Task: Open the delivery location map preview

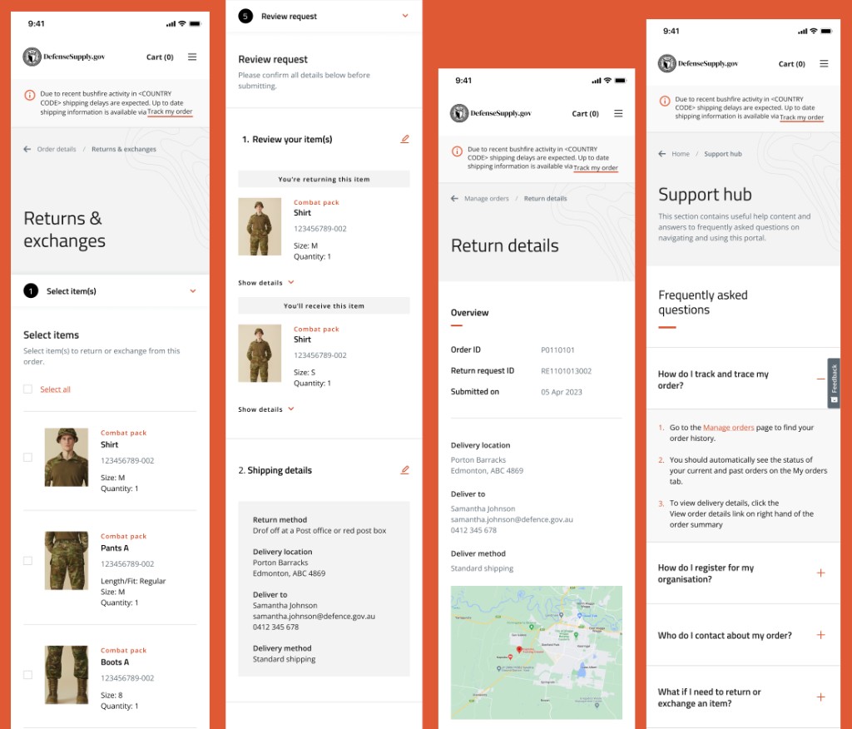Action: pyautogui.click(x=536, y=652)
